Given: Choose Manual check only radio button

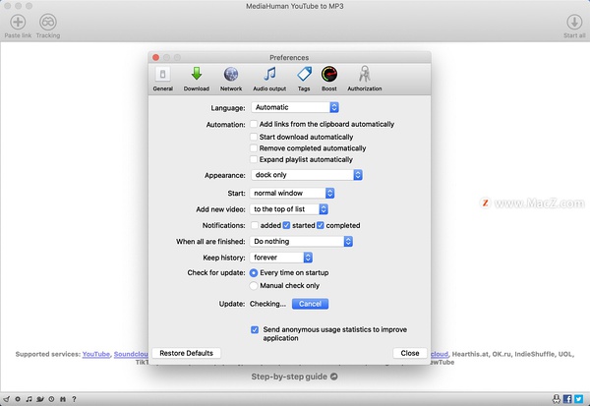Looking at the screenshot, I should pos(254,286).
